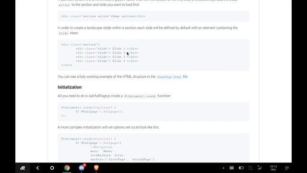The height and width of the screenshot is (173, 307).
Task: Click the Slide 3 code line
Action: click(x=106, y=57)
